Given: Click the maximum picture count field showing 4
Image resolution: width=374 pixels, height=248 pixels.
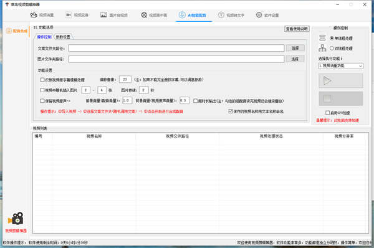Looking at the screenshot, I should tap(102, 90).
